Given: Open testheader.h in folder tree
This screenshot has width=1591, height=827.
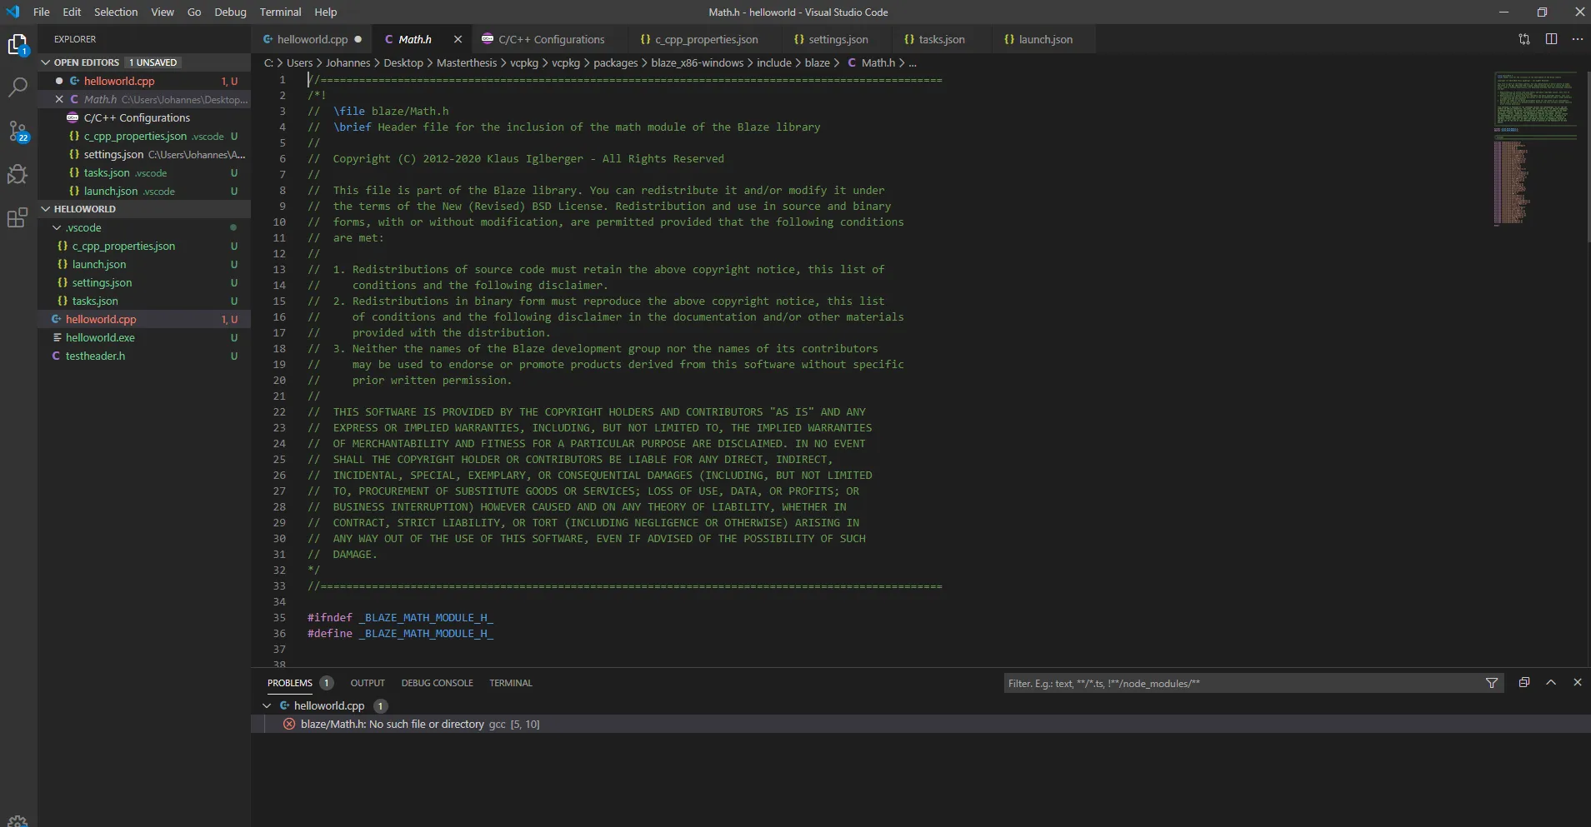Looking at the screenshot, I should pyautogui.click(x=144, y=356).
